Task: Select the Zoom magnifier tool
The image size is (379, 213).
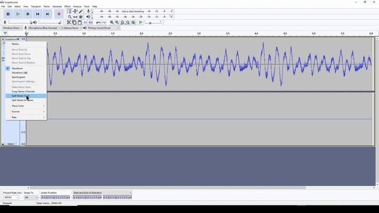Action: (70, 17)
